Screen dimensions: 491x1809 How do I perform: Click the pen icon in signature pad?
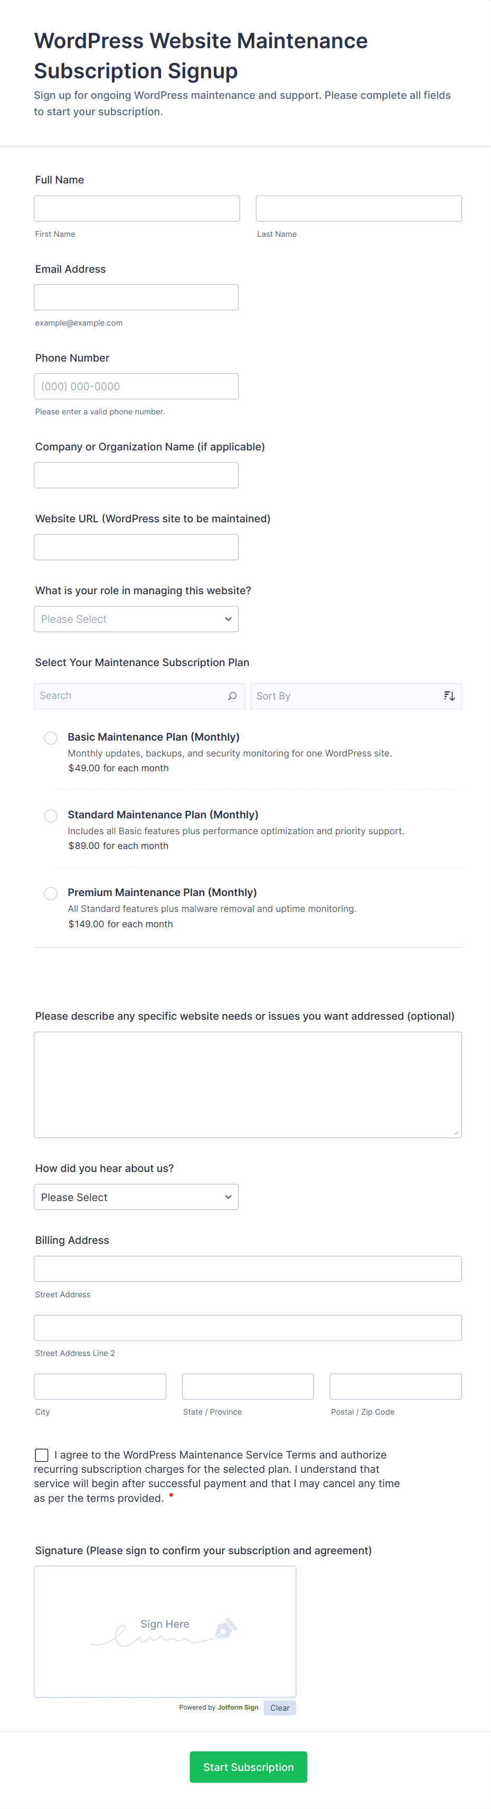click(226, 1628)
